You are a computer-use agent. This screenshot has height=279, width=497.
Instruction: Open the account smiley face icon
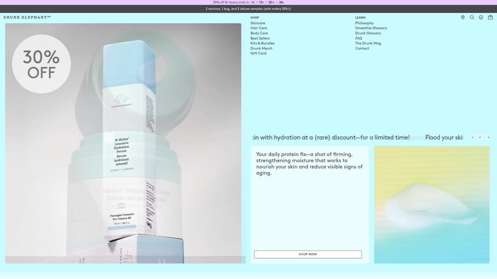point(481,17)
